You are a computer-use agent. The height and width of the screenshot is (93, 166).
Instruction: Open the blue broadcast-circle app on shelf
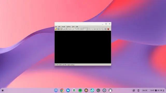[56, 90]
